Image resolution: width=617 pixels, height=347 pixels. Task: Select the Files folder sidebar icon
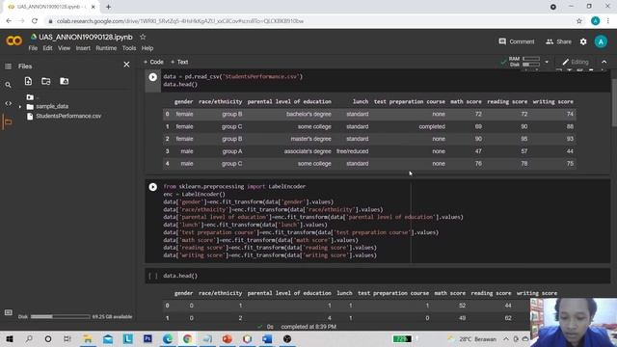[x=8, y=122]
